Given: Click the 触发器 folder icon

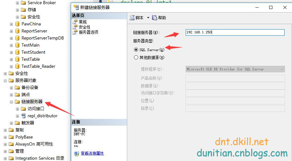Looking at the screenshot, I should click(x=17, y=123).
